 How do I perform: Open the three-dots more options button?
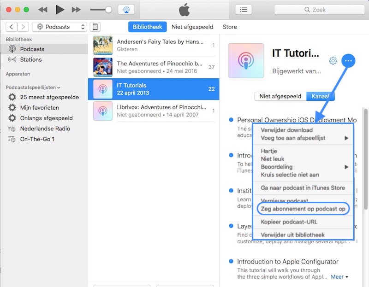(x=348, y=61)
